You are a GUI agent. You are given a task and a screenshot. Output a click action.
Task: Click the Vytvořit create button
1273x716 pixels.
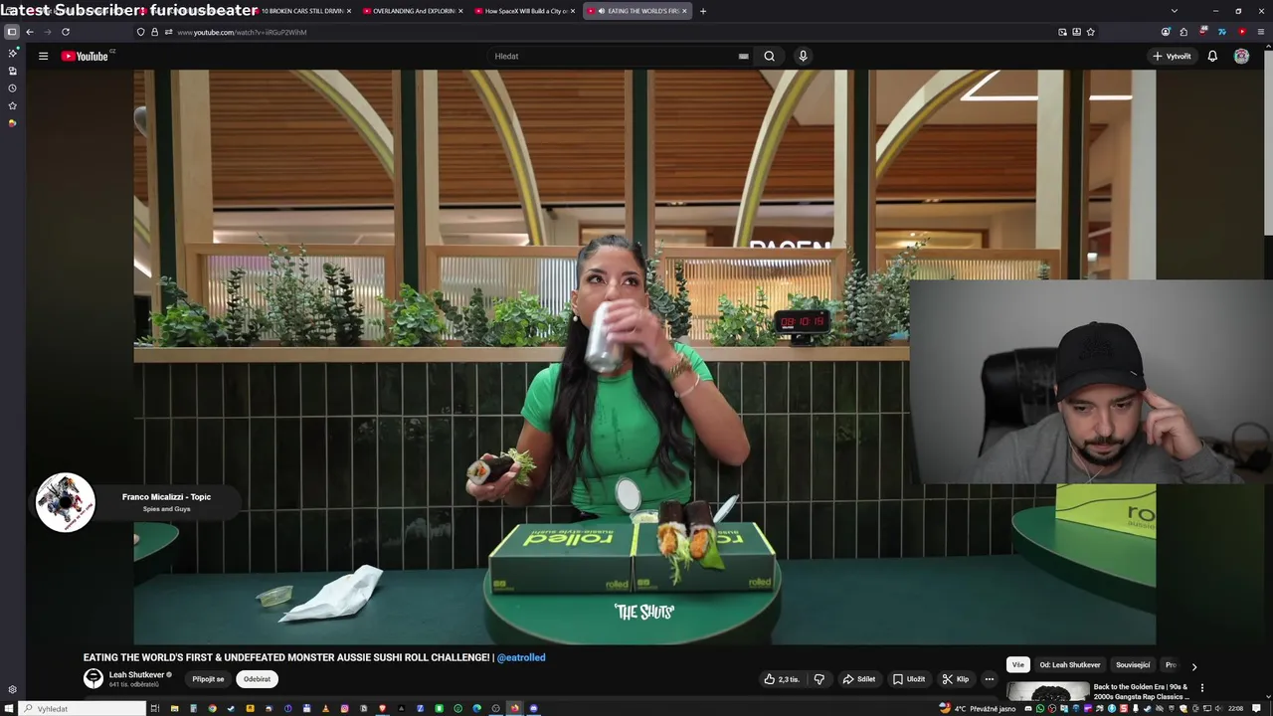click(x=1172, y=56)
